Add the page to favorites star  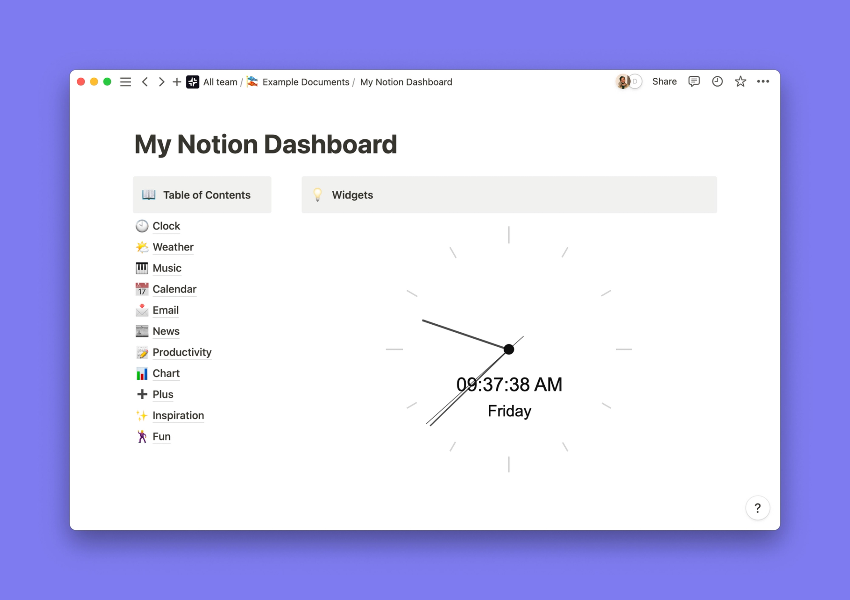point(740,81)
